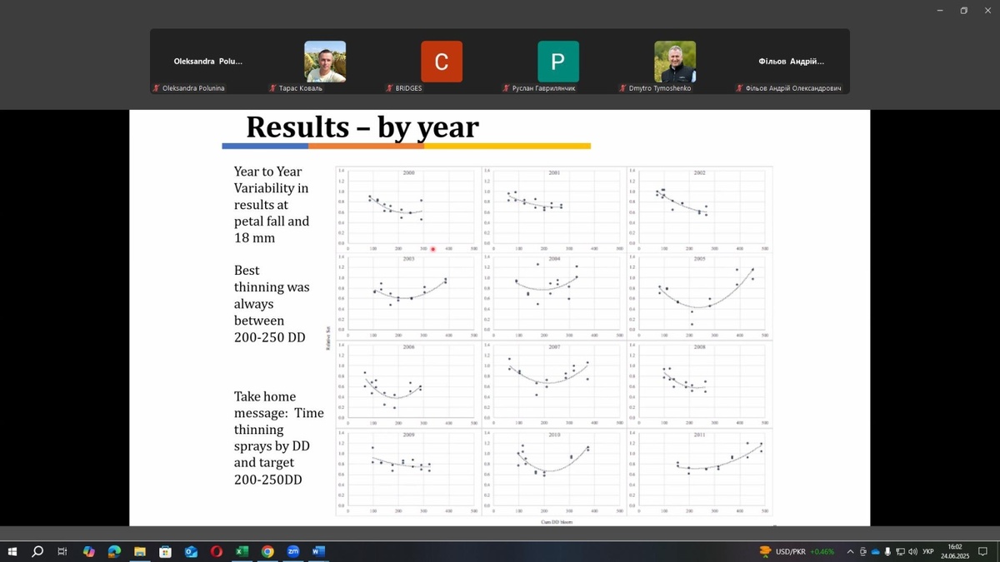
Task: Open File Explorer from taskbar
Action: pos(140,551)
